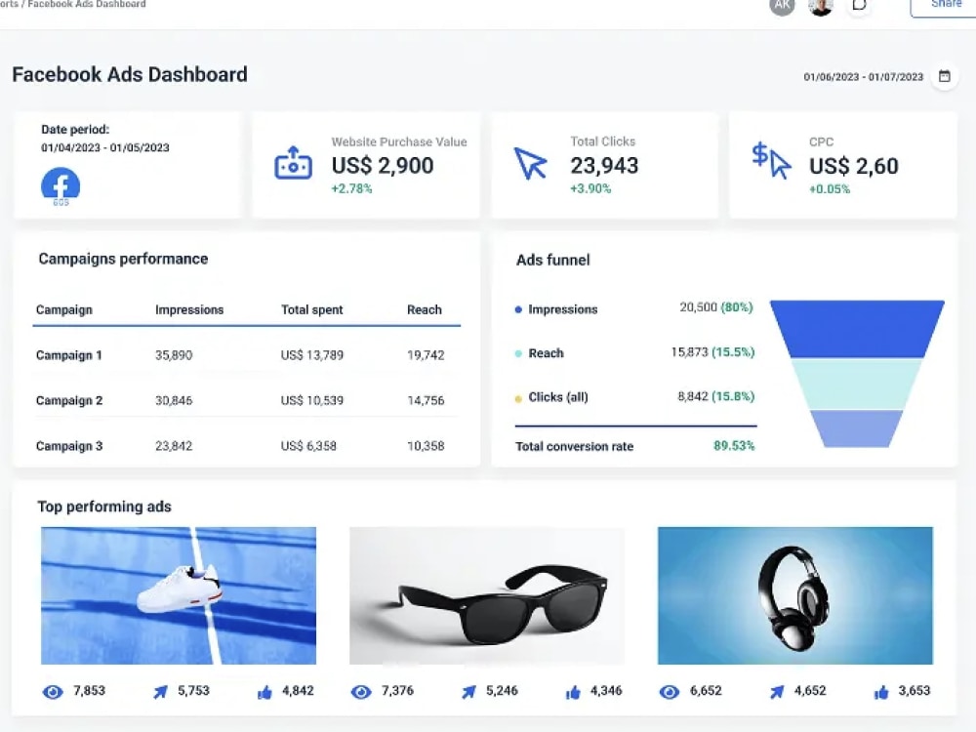
Task: Click the US$ 2,900 purchase value
Action: tap(383, 166)
